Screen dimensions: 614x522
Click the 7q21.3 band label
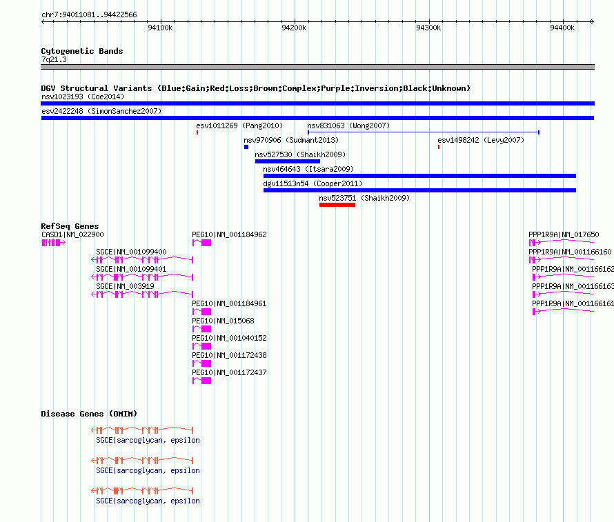(54, 59)
